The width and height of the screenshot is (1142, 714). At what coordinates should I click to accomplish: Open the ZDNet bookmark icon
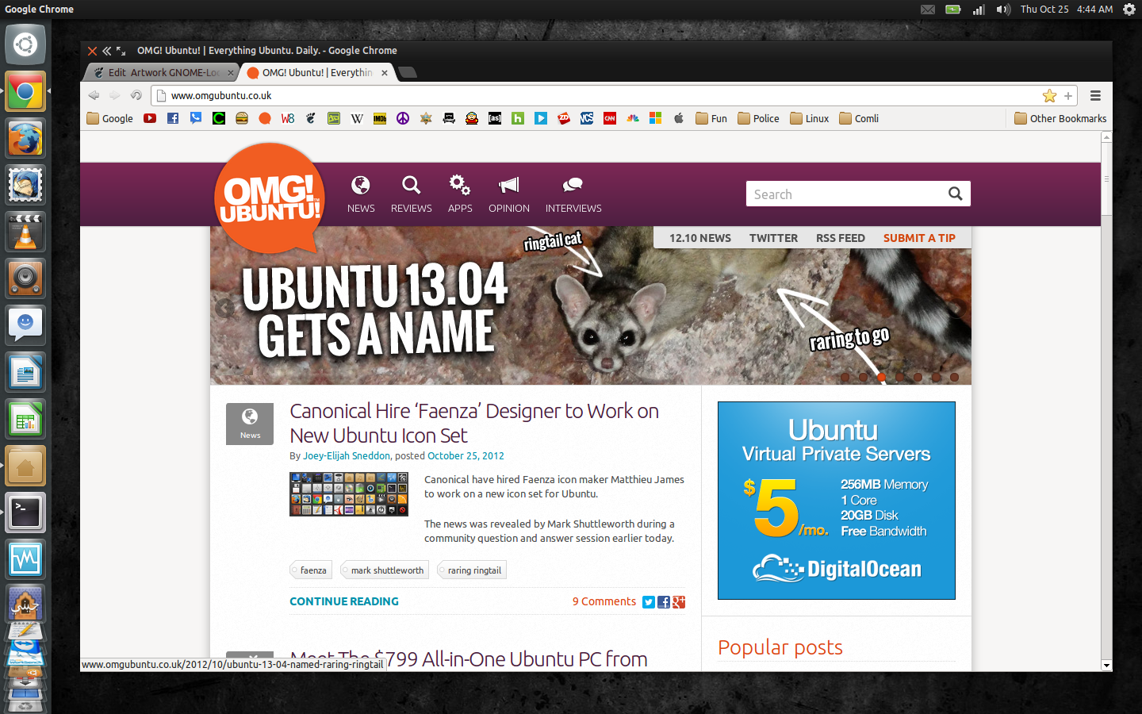click(564, 118)
